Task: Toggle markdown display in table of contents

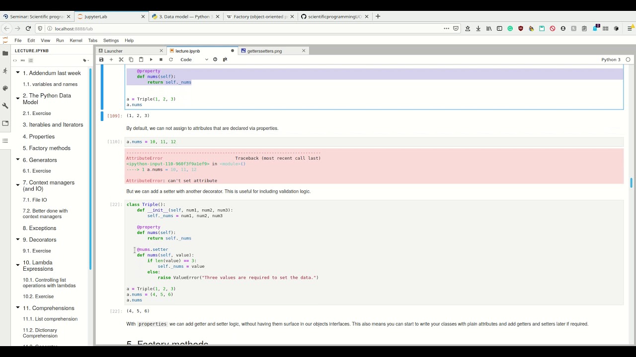Action: tap(22, 60)
